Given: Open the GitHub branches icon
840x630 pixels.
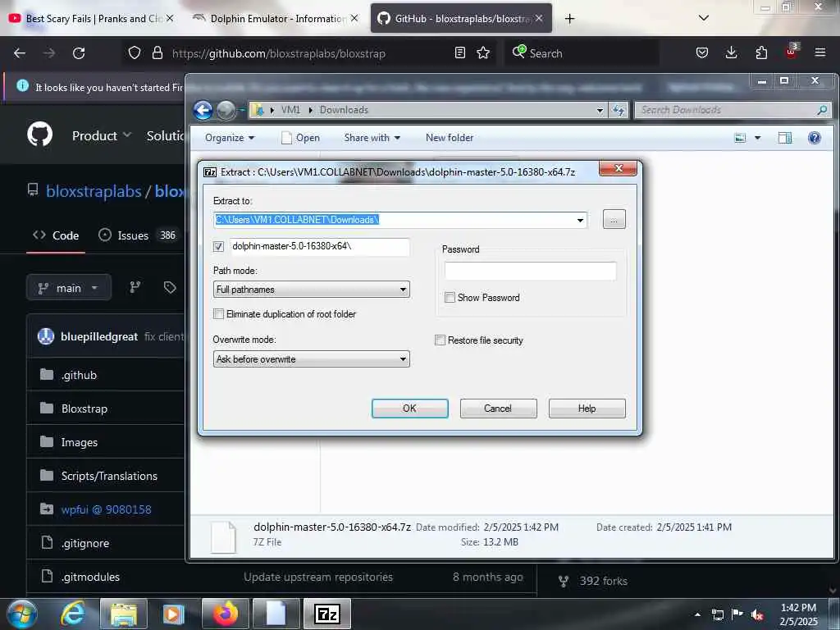Looking at the screenshot, I should tap(135, 288).
